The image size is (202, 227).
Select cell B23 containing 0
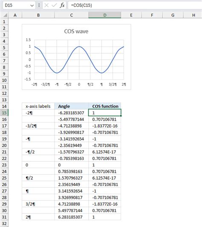pyautogui.click(x=38, y=165)
